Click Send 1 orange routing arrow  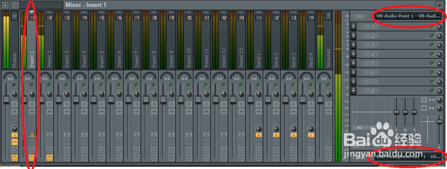pyautogui.click(x=258, y=135)
